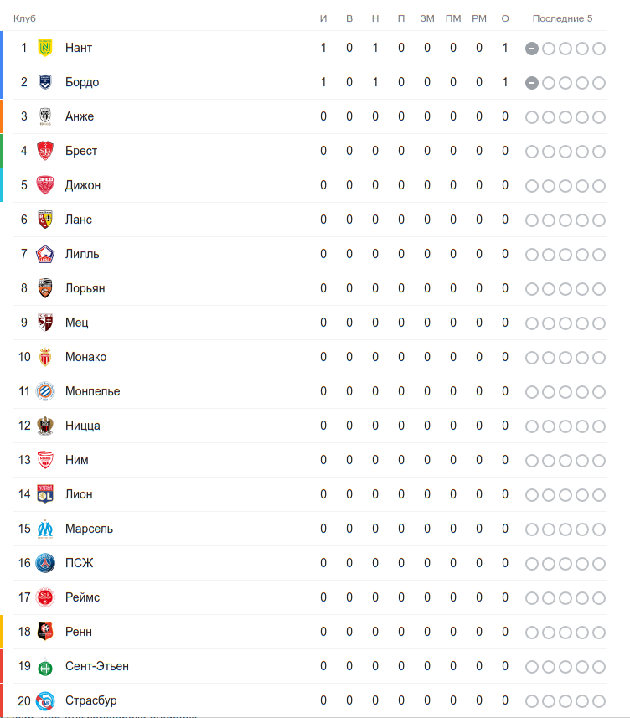Click the Последние 5 column header
Screen dimensions: 630x718
point(562,18)
